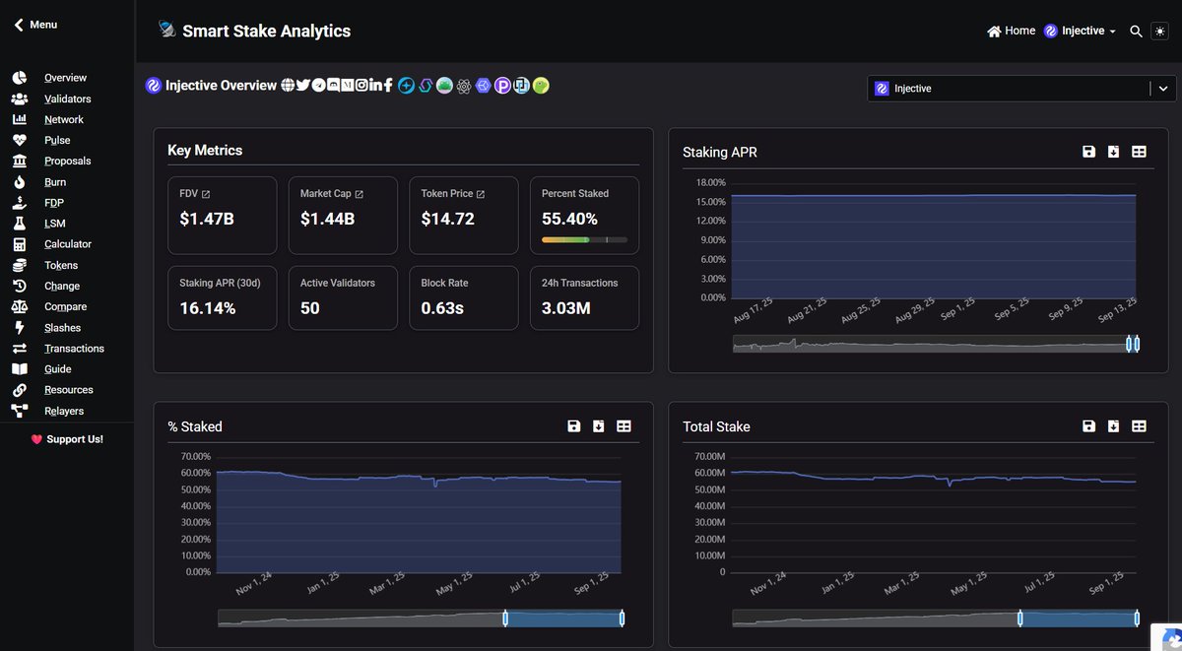Click the atom-shaped explorer icon
The image size is (1182, 651).
click(x=464, y=86)
